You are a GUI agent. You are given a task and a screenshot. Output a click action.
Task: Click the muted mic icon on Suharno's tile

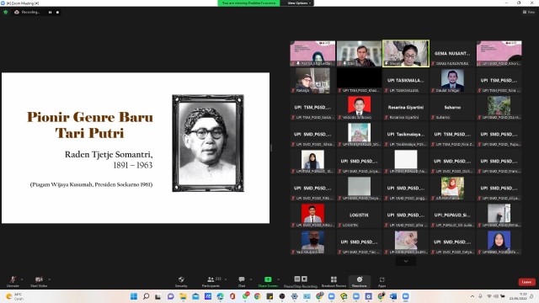tap(433, 118)
